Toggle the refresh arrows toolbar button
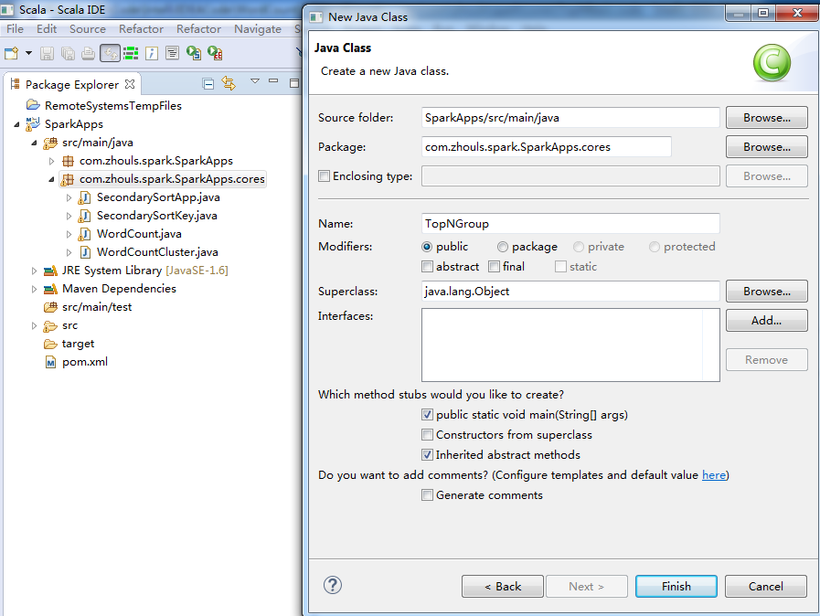 110,53
